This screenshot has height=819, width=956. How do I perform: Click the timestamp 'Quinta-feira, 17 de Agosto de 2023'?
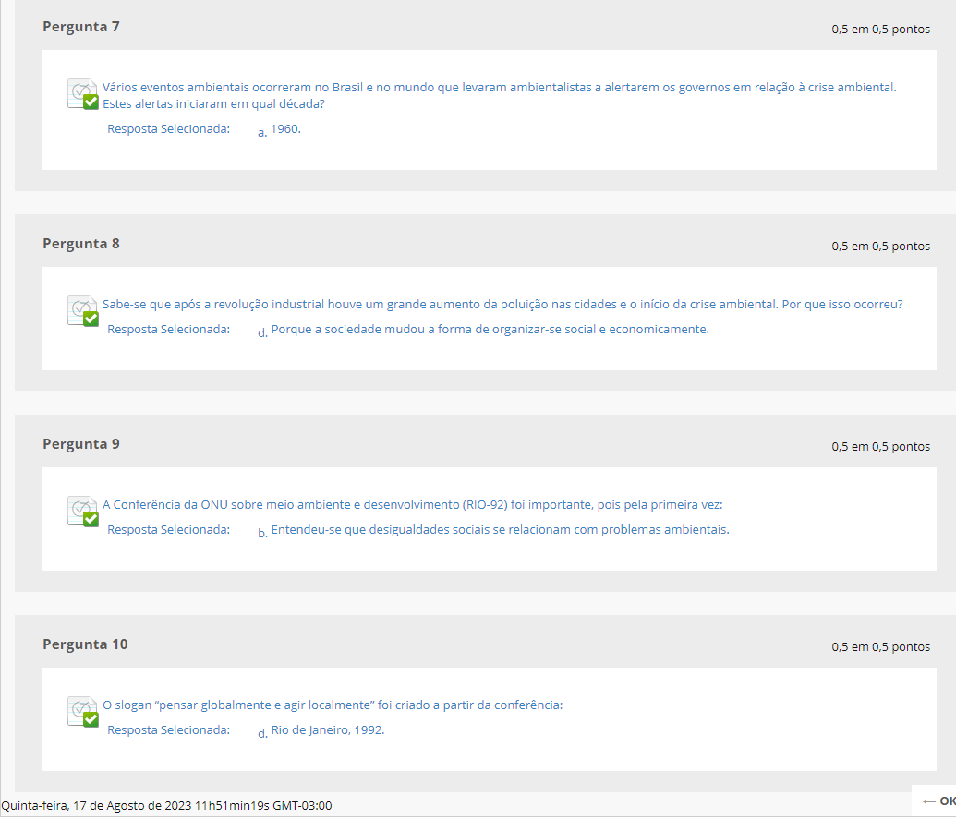pos(166,806)
